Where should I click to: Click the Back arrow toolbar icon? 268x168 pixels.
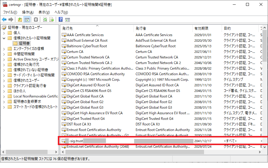(x=4, y=20)
